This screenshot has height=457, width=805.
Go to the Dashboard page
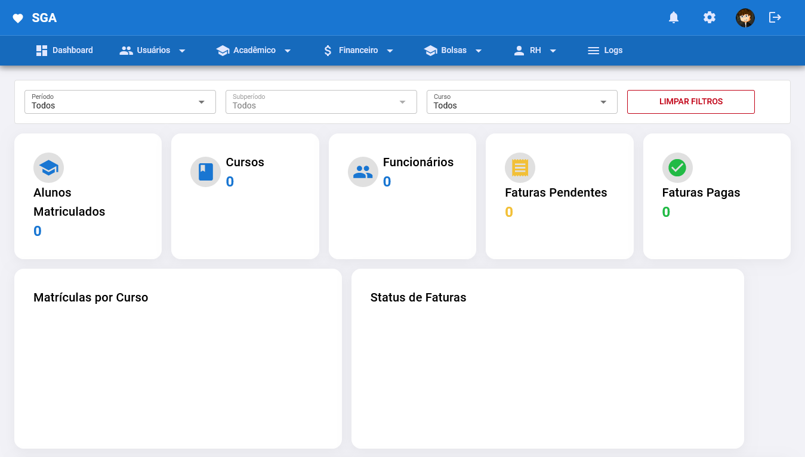click(x=64, y=51)
